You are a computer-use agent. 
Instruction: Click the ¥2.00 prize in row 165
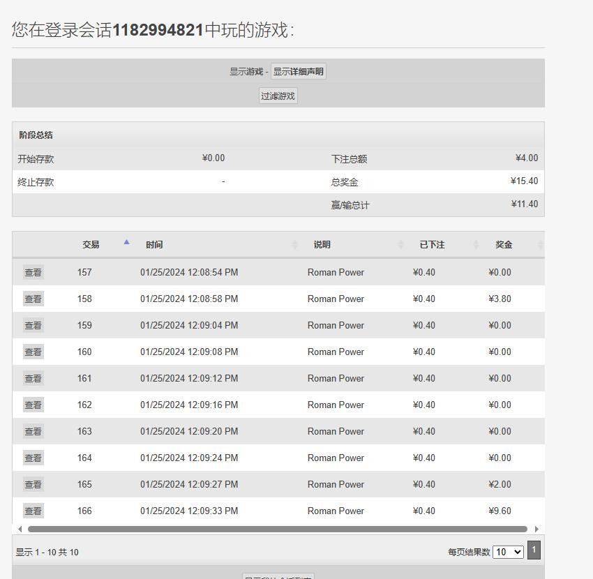[500, 484]
